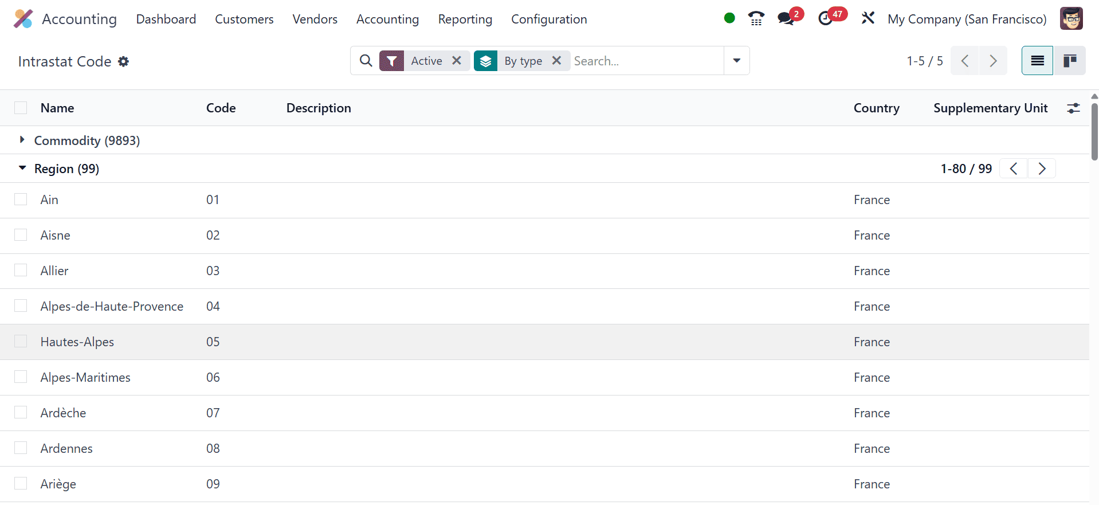Image resolution: width=1099 pixels, height=505 pixels.
Task: Open the optional columns adjust icon
Action: click(1073, 108)
